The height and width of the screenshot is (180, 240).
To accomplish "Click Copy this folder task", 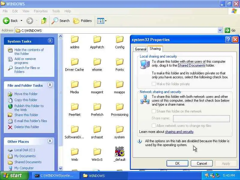I will [26, 100].
